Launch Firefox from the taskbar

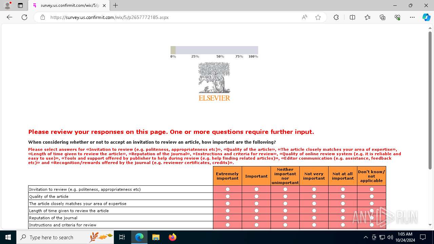pos(172,237)
